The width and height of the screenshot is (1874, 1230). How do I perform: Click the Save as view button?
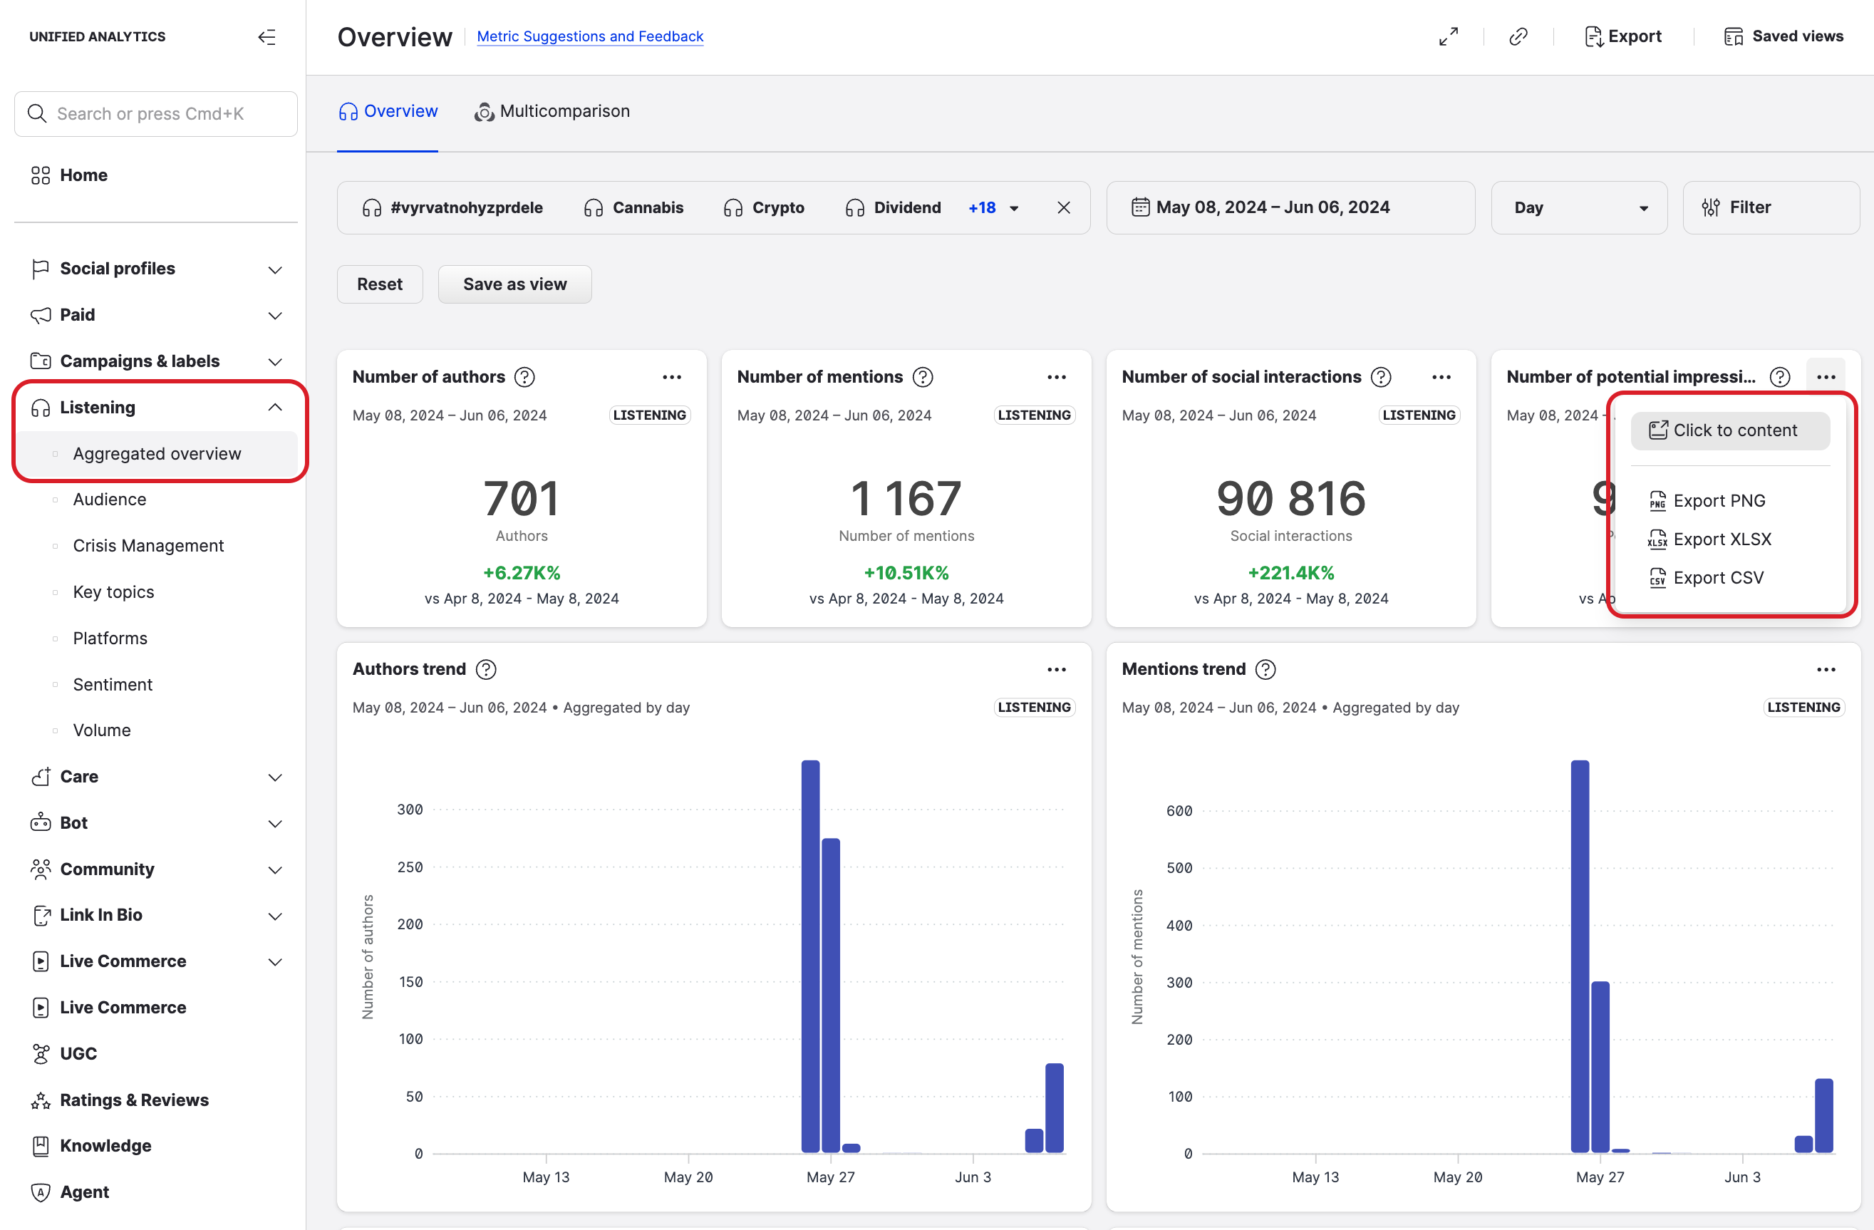coord(514,284)
